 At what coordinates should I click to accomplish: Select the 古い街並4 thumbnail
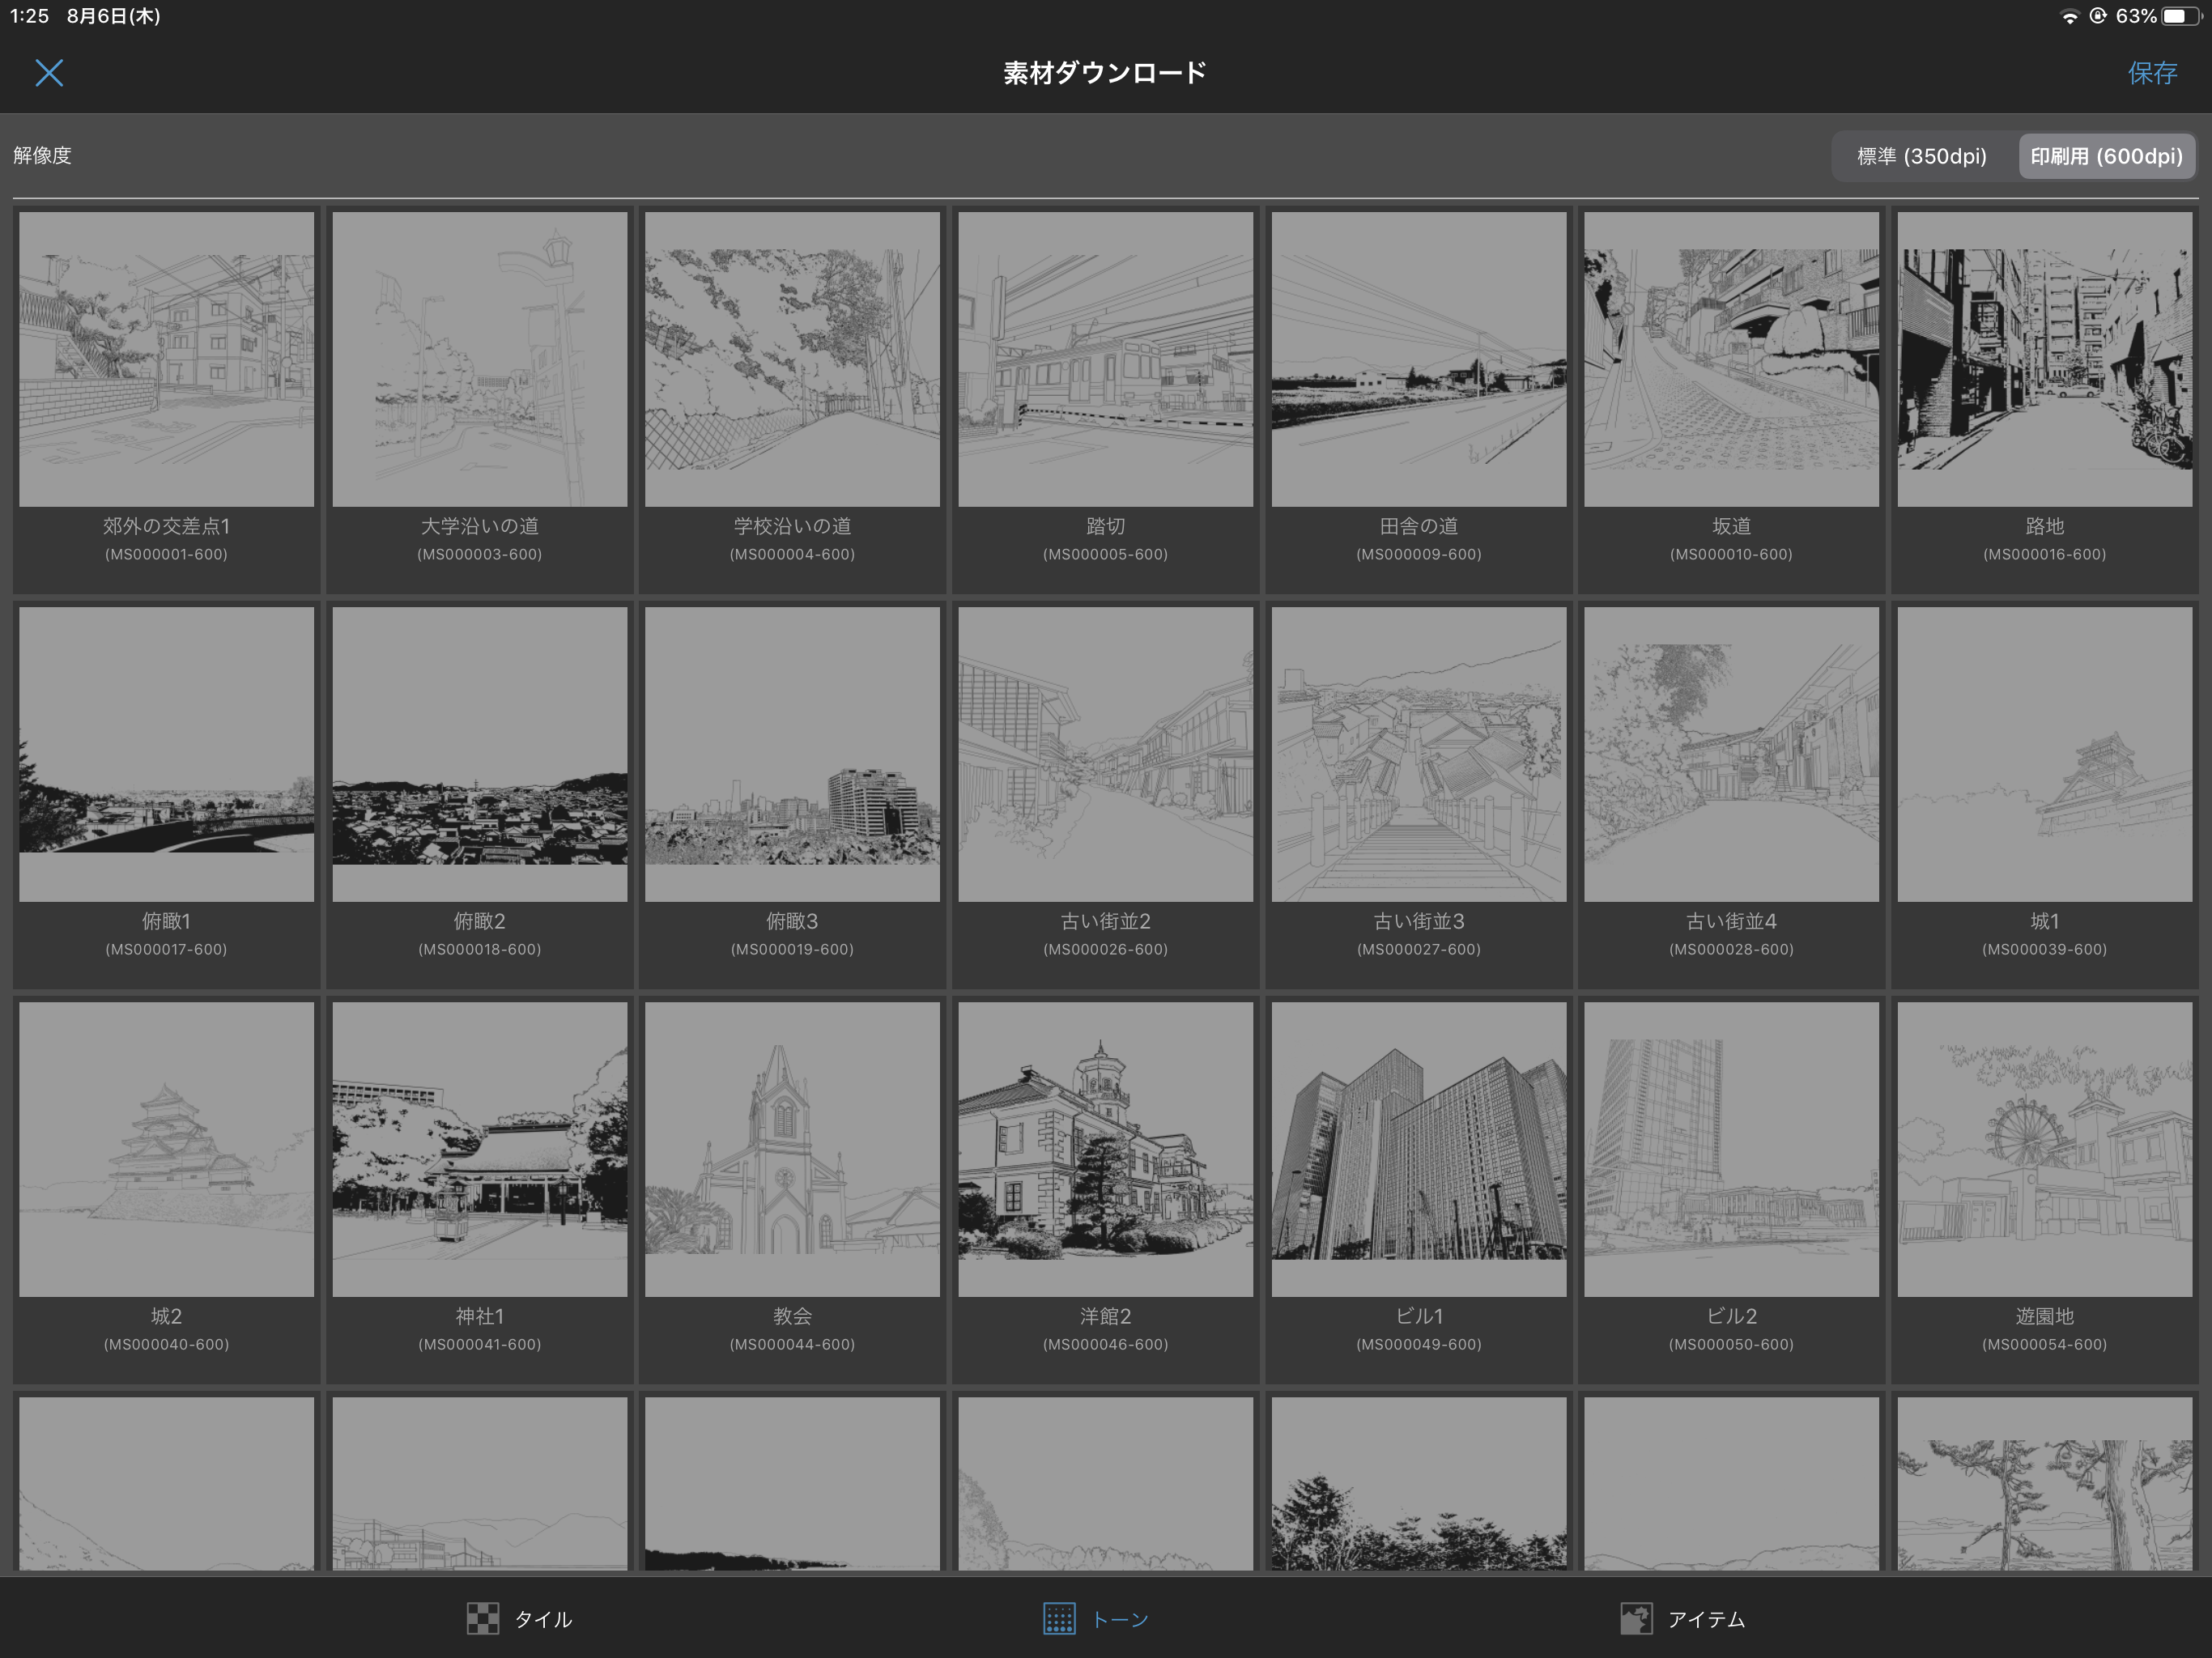[x=1731, y=754]
